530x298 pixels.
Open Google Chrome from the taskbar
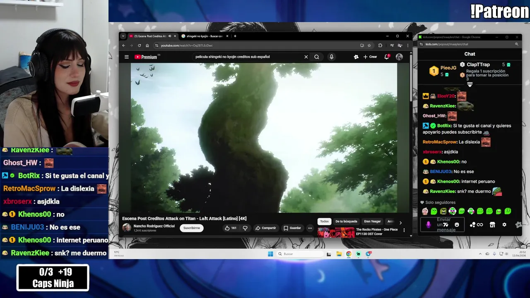pos(349,254)
